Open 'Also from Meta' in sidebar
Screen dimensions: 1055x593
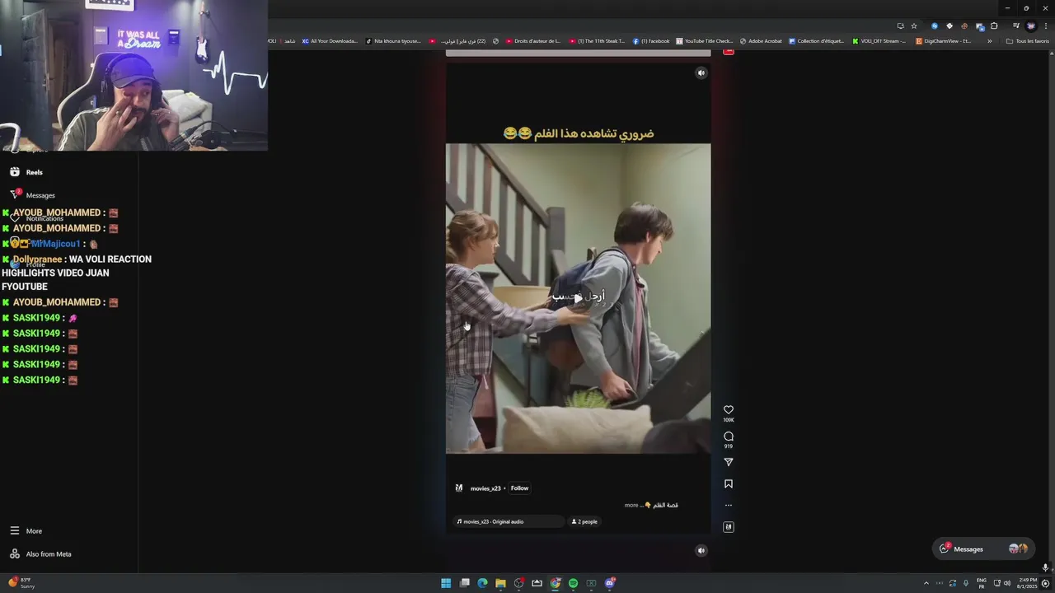click(x=41, y=554)
